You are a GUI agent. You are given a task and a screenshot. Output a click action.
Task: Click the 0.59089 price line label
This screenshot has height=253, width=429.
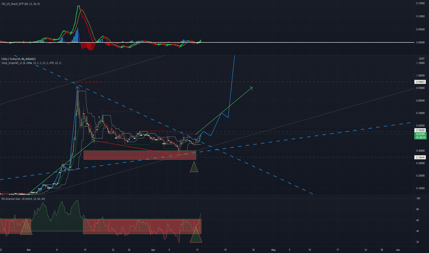pyautogui.click(x=420, y=131)
